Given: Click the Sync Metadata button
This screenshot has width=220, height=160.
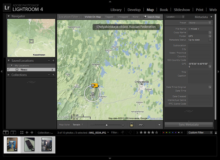Looking at the screenshot, I should pyautogui.click(x=188, y=125).
